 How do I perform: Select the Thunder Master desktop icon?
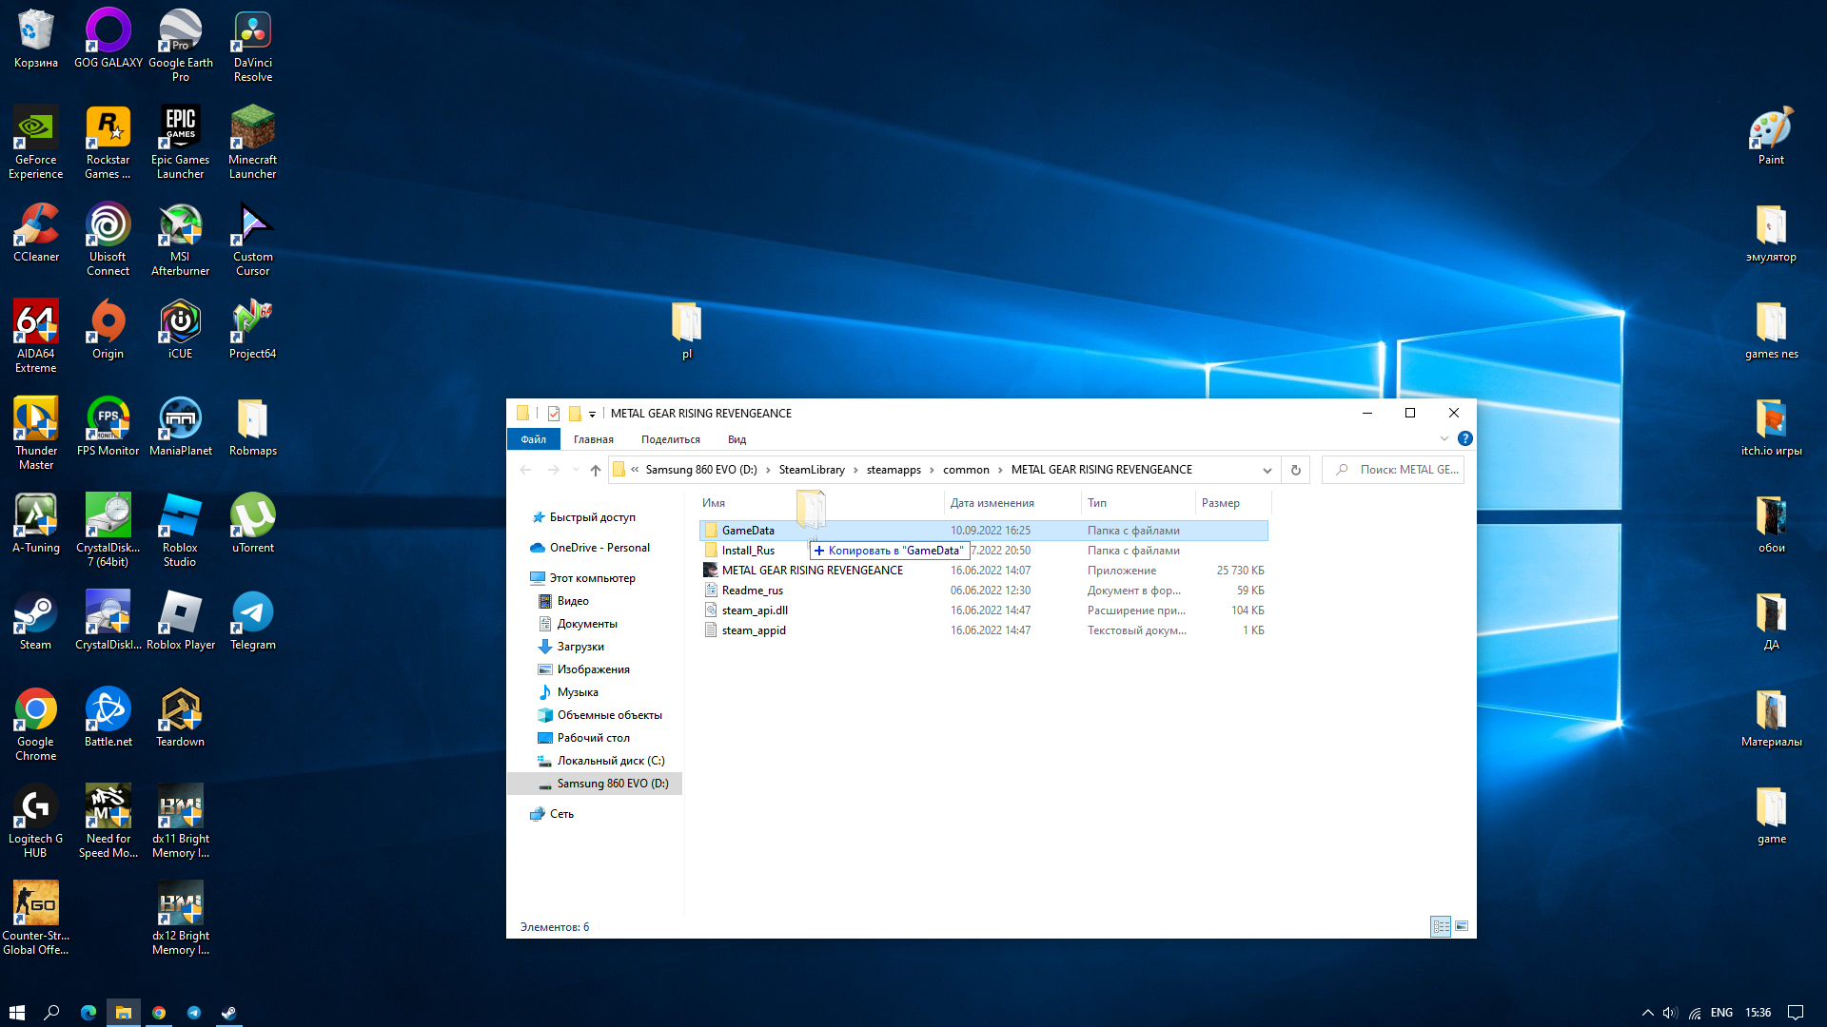(x=36, y=434)
